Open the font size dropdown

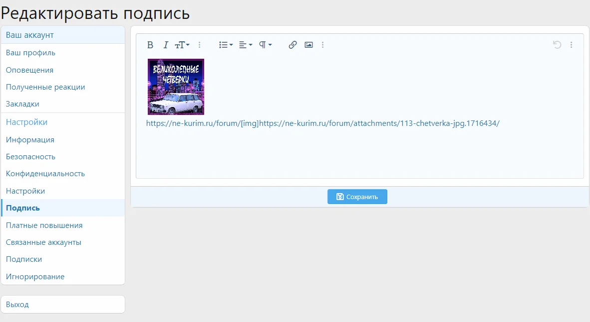pyautogui.click(x=182, y=44)
